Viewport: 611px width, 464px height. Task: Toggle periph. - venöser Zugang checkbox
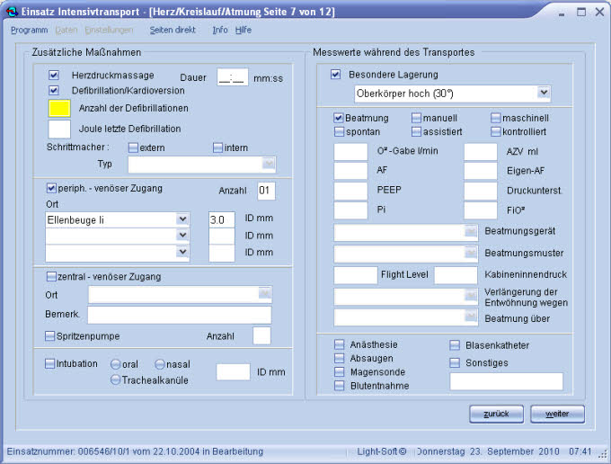click(51, 188)
